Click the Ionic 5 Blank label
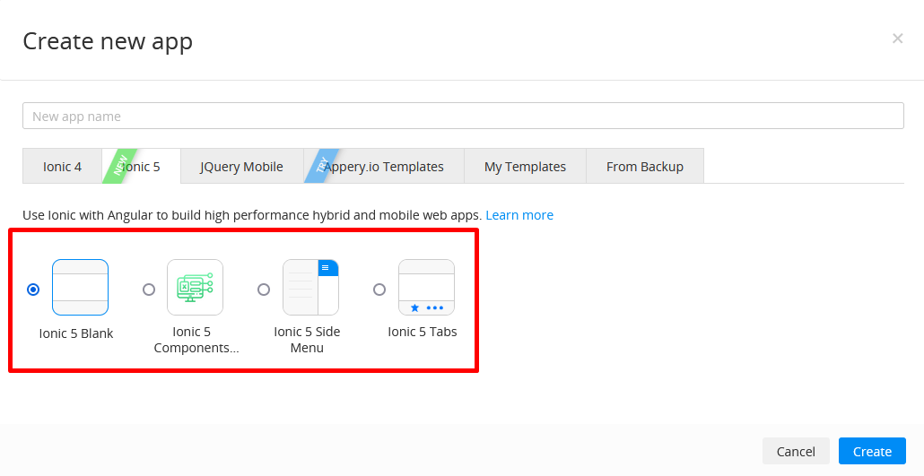Image resolution: width=924 pixels, height=476 pixels. [76, 333]
